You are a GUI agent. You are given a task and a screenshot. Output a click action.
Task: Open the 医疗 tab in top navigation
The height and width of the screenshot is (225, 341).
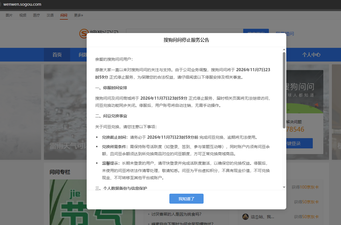36,15
